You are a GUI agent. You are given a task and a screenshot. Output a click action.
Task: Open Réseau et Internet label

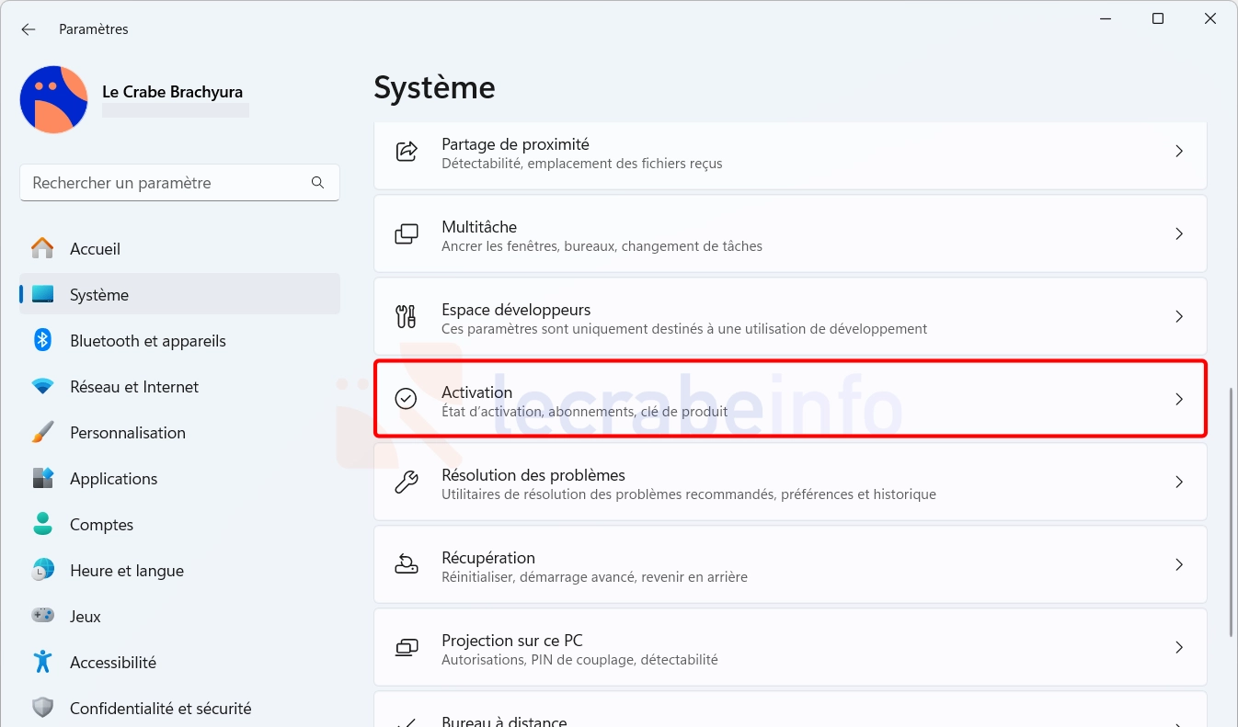coord(134,387)
